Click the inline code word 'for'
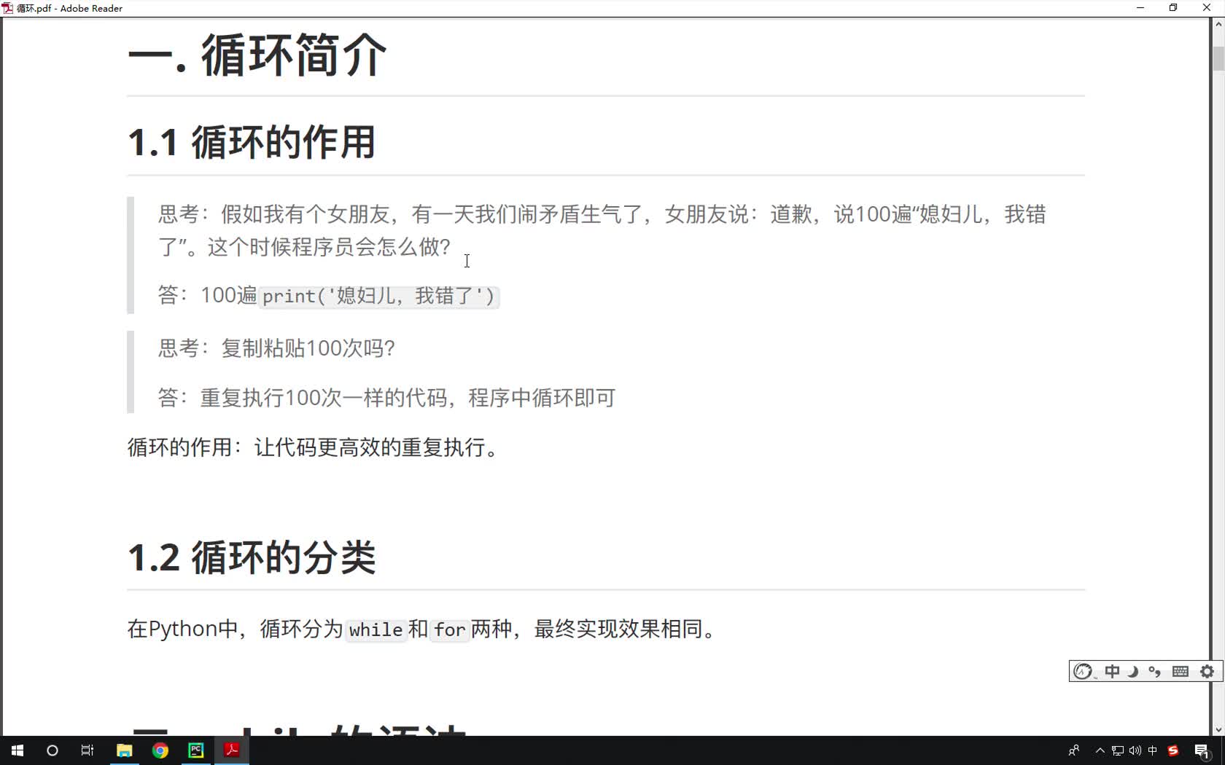 449,629
